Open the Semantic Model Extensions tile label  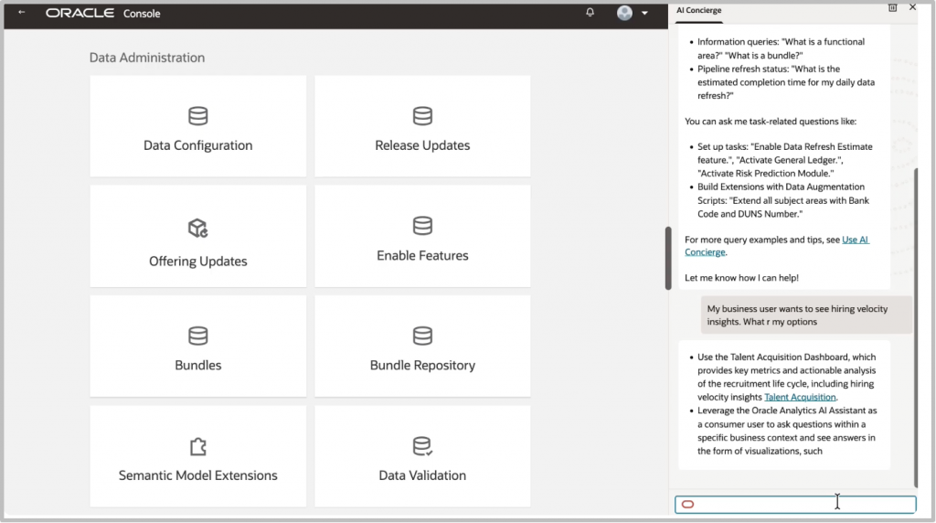point(197,475)
